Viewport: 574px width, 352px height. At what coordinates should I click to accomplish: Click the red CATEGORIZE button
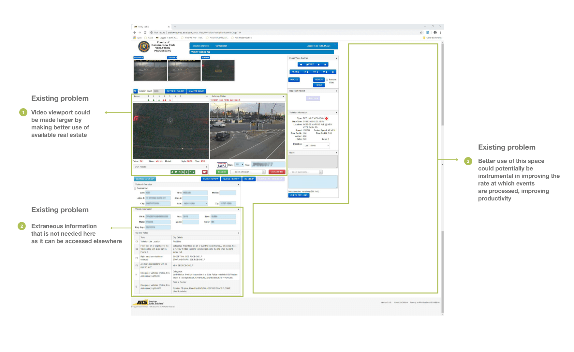pos(277,172)
